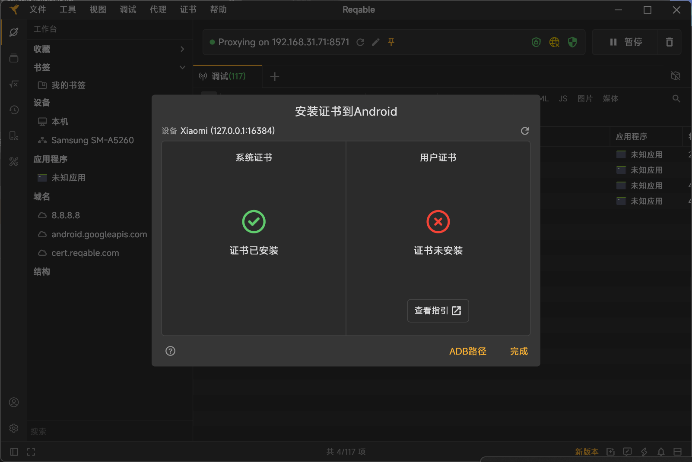Viewport: 692px width, 462px height.
Task: Click the 域名 section header
Action: [x=41, y=197]
